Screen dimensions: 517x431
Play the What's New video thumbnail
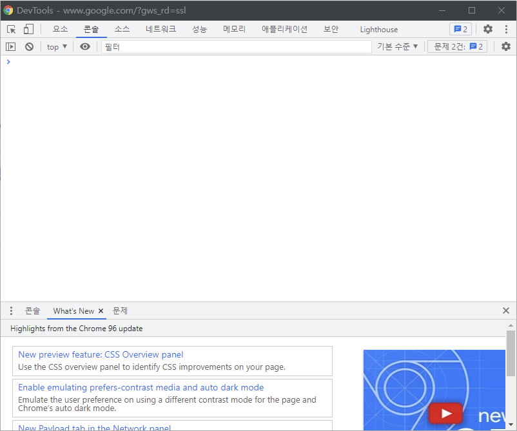(445, 413)
